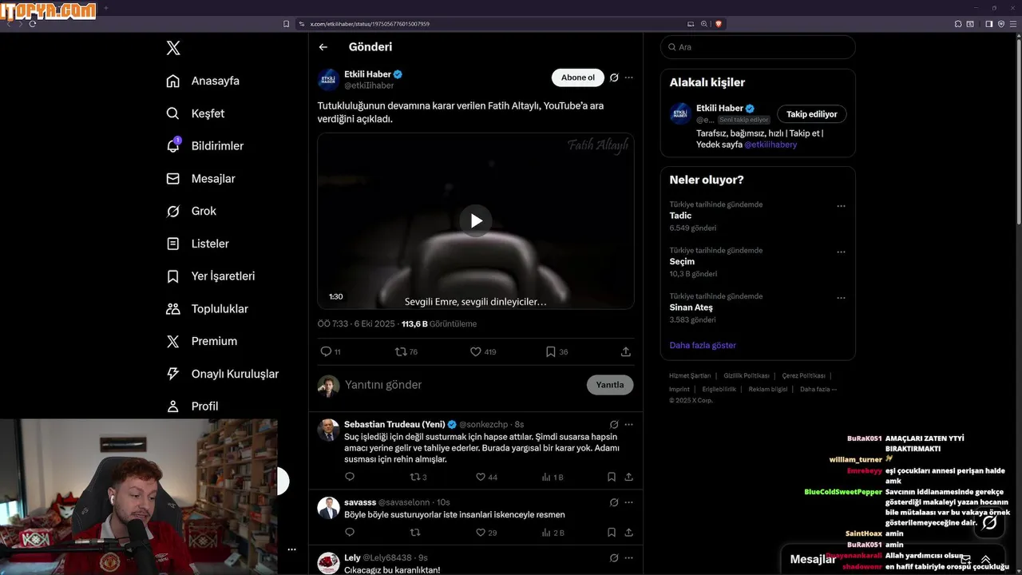
Task: Compose new message in Mesajlar drawer
Action: 966,560
